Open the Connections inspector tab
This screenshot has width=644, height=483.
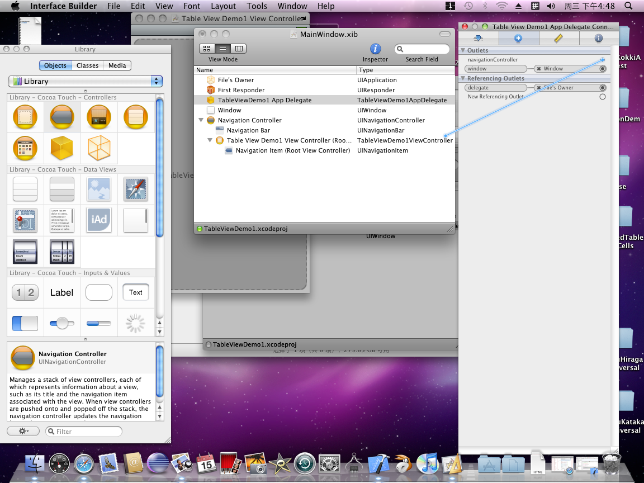518,38
